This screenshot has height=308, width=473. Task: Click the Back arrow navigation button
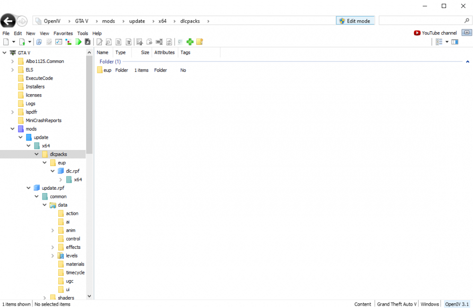click(x=8, y=21)
